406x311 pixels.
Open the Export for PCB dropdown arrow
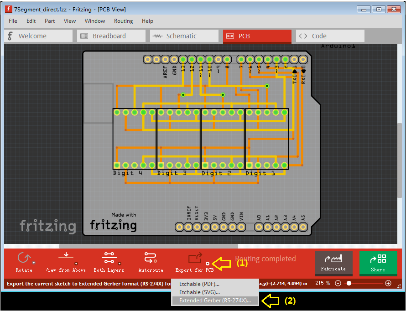click(208, 264)
